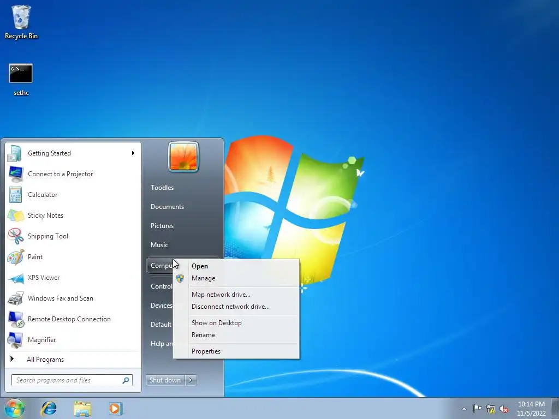The height and width of the screenshot is (419, 559).
Task: Click the search magnifier icon
Action: (126, 380)
